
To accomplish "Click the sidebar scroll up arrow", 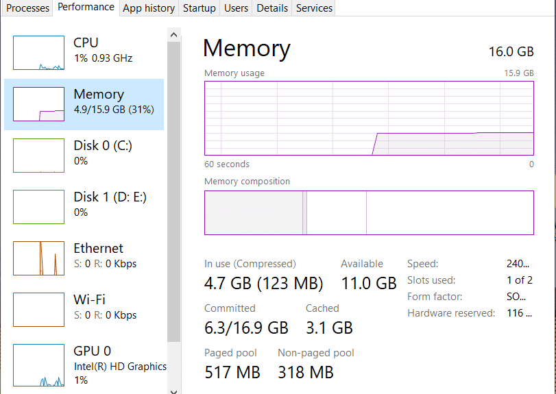I will point(173,34).
